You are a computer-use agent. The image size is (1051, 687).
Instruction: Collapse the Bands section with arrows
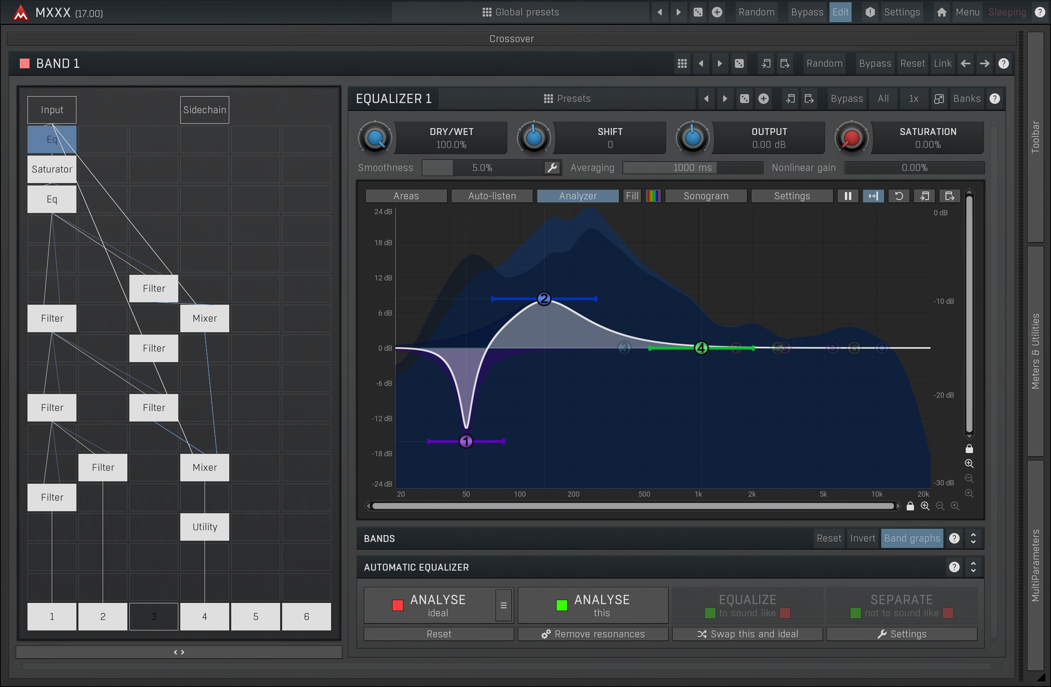pos(973,538)
